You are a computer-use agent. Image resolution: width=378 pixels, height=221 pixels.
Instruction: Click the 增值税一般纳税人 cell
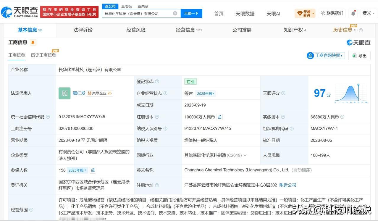(201, 140)
